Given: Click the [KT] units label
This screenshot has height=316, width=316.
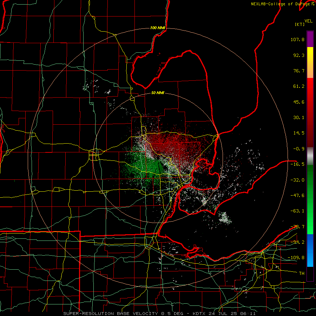Looking at the screenshot, I should click(300, 24).
